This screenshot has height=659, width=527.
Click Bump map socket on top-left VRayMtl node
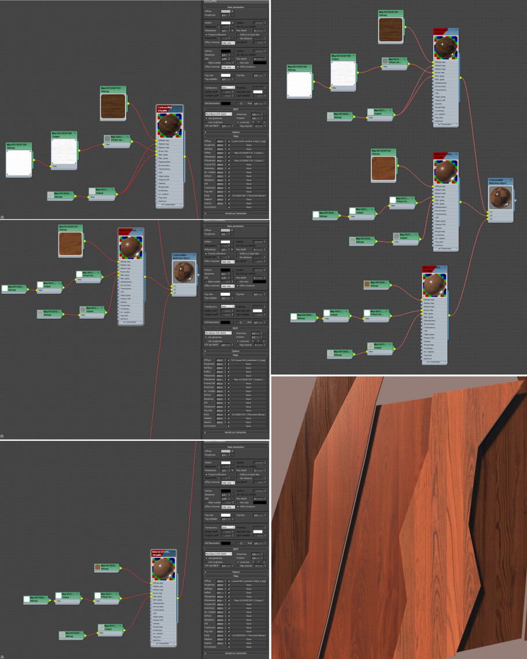(x=156, y=152)
